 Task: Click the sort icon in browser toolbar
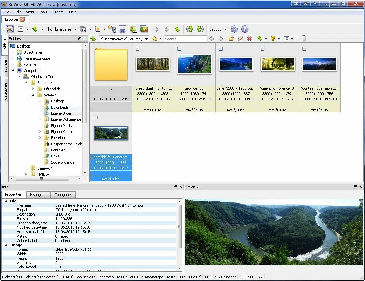(260, 39)
